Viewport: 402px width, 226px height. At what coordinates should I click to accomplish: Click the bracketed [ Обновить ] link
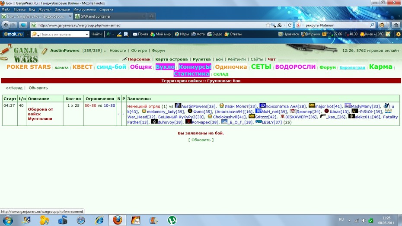coord(201,140)
